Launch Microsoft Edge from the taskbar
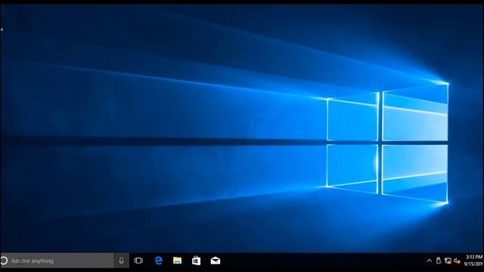 coord(159,261)
